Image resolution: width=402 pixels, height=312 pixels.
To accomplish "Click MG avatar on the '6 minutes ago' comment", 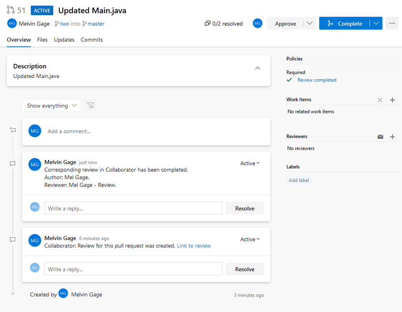I will pos(35,240).
